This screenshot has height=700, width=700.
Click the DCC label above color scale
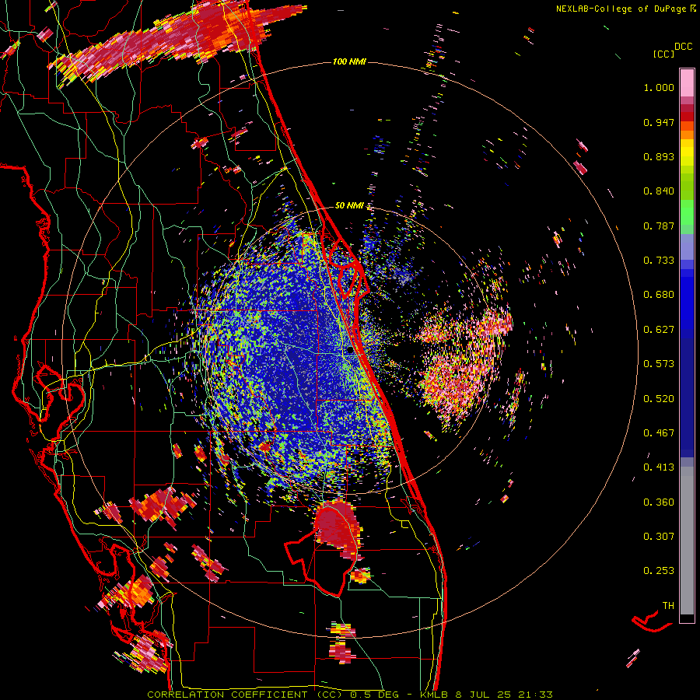pyautogui.click(x=683, y=47)
